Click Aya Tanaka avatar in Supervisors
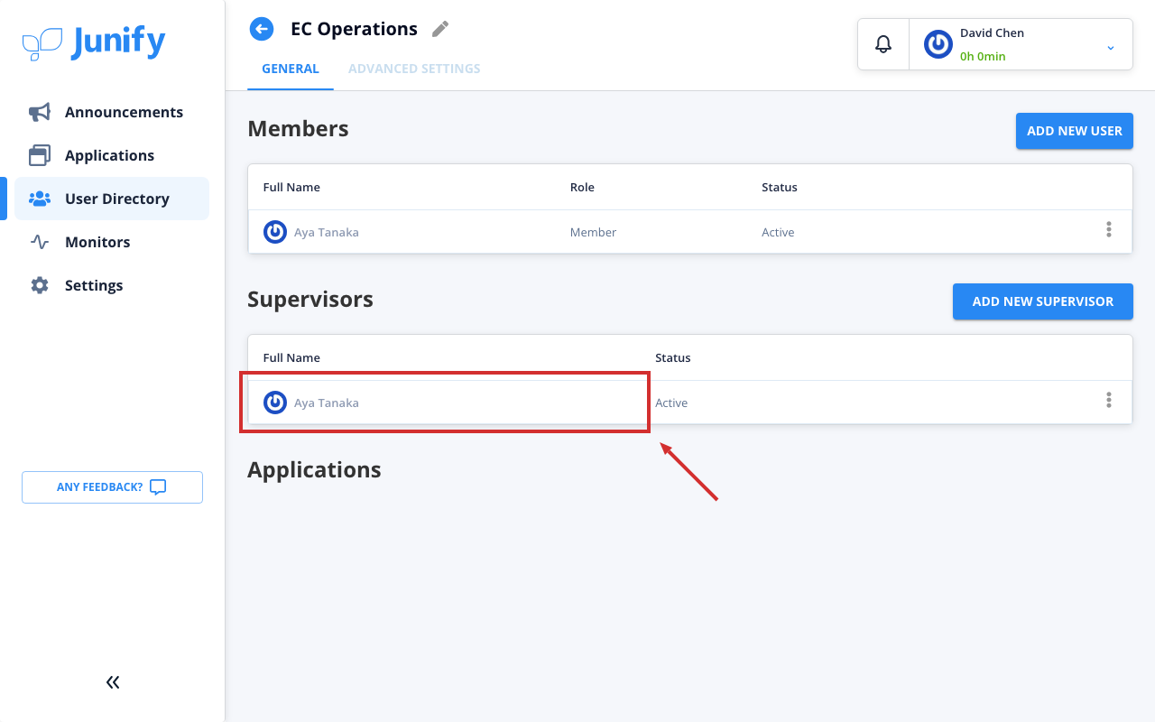The image size is (1155, 722). pos(275,403)
